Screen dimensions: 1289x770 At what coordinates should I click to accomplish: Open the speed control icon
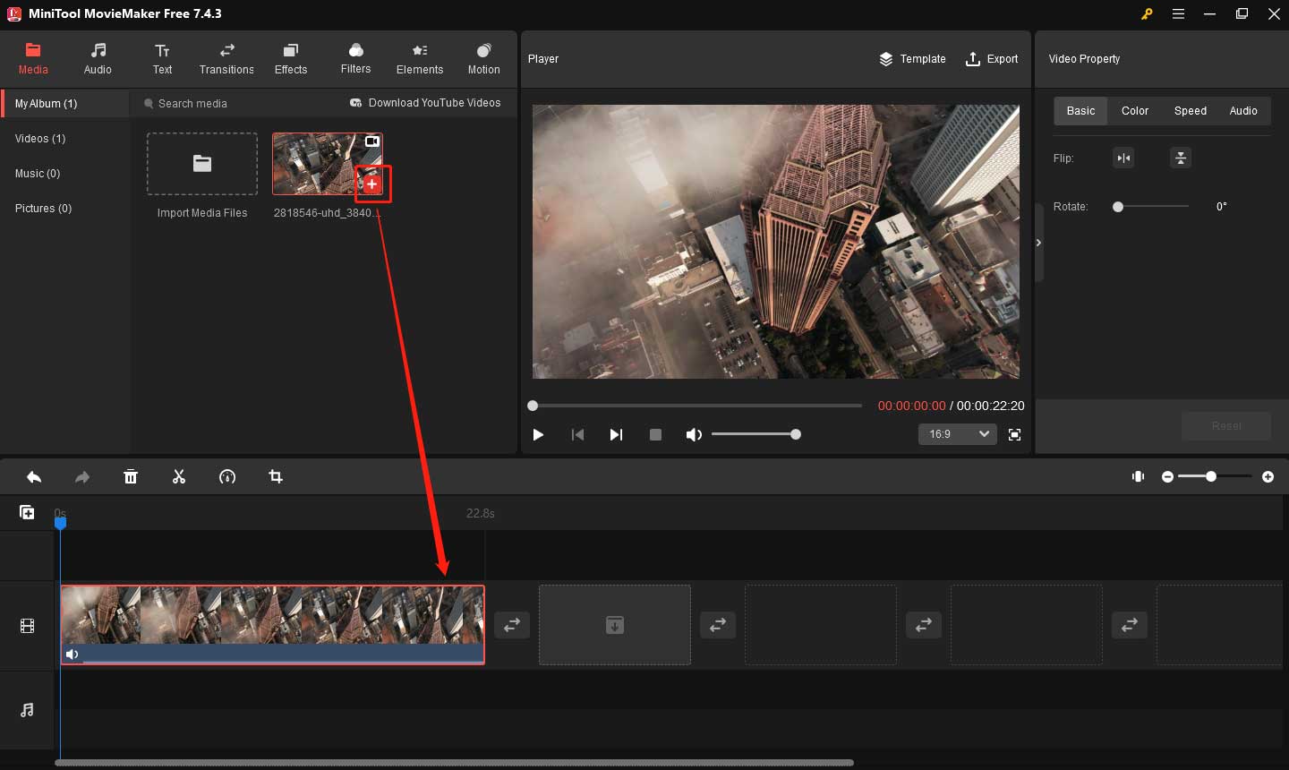227,477
